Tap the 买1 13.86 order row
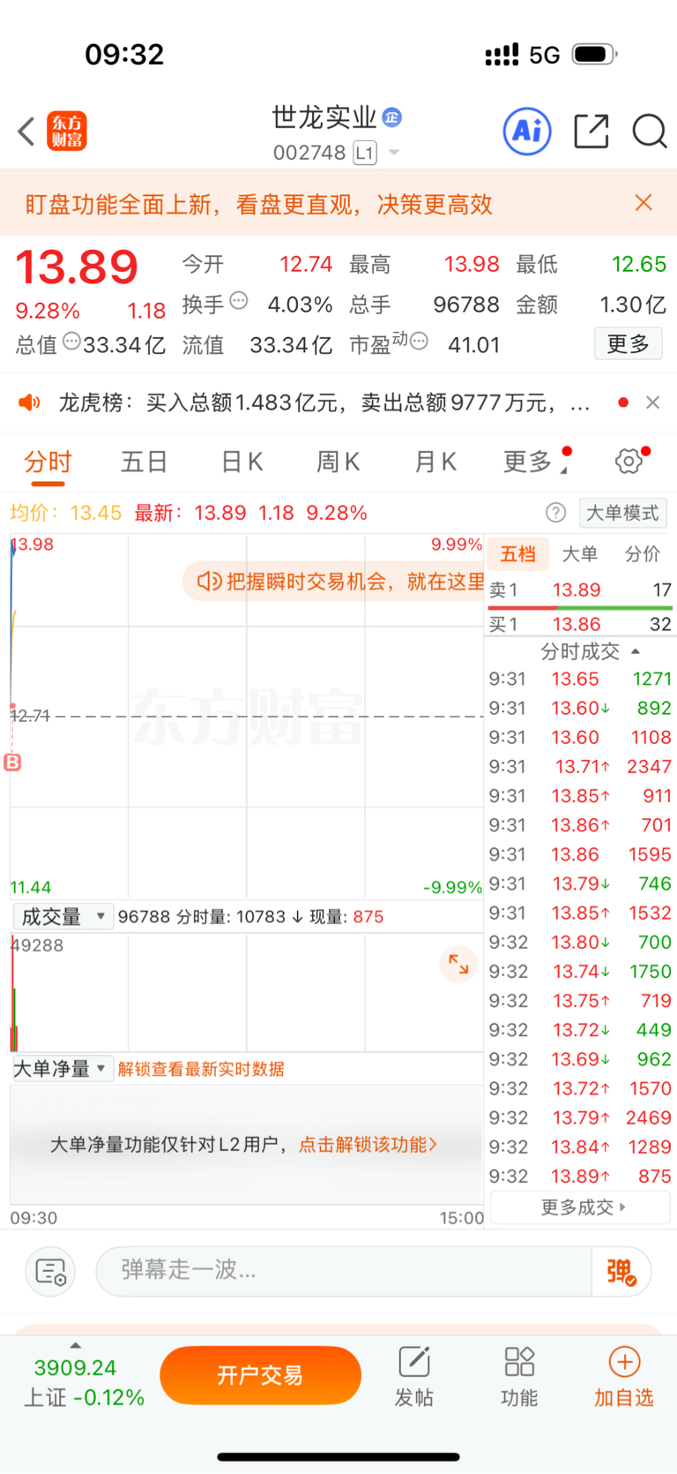Viewport: 677px width, 1474px height. pyautogui.click(x=580, y=624)
